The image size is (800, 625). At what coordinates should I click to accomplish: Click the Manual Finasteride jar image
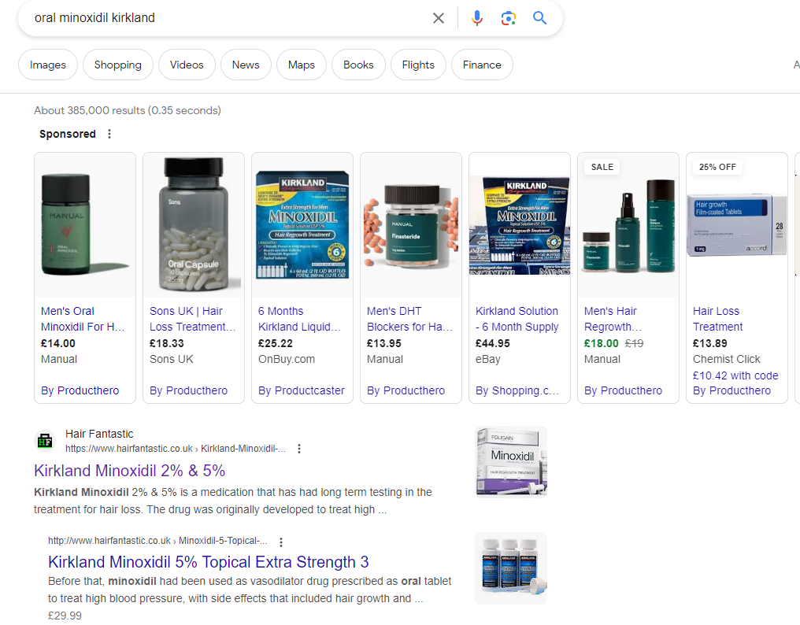(x=411, y=225)
